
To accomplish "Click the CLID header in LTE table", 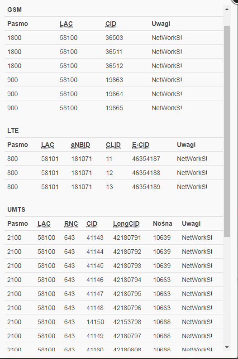I will coord(113,145).
